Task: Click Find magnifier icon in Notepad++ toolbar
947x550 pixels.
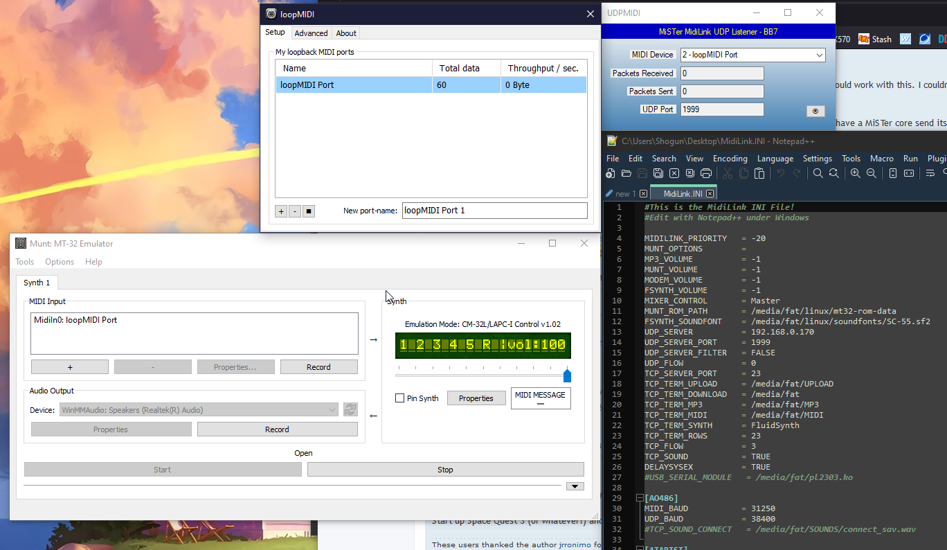Action: 818,173
